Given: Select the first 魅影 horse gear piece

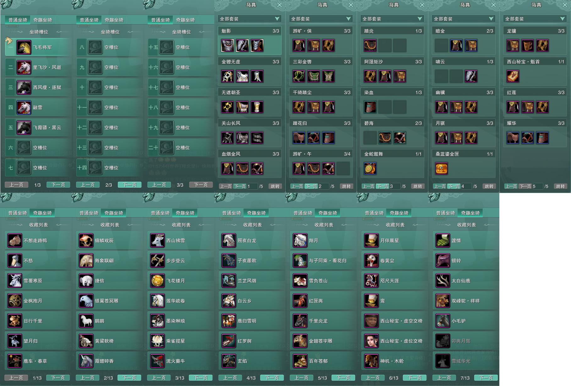Looking at the screenshot, I should tap(228, 46).
